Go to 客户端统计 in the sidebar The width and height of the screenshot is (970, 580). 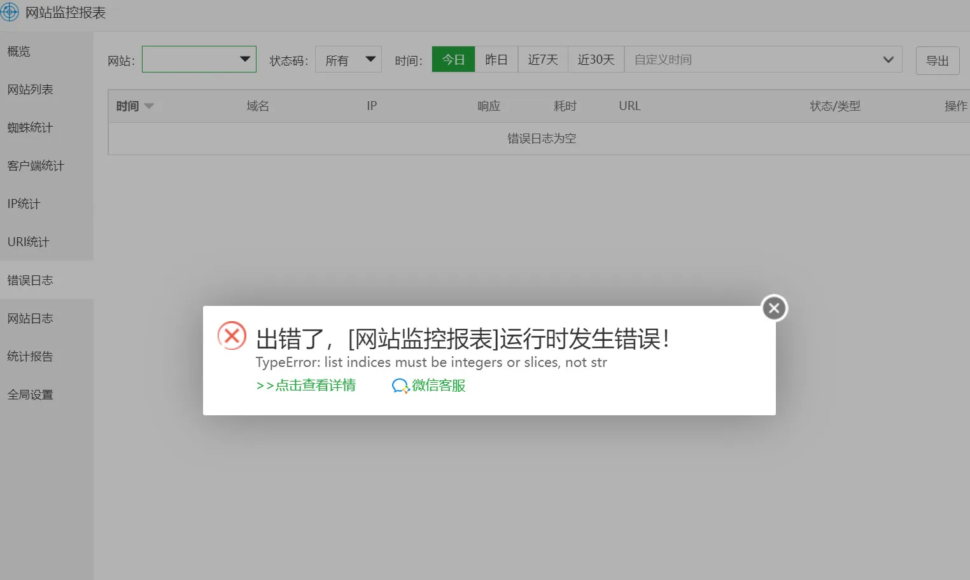point(46,165)
